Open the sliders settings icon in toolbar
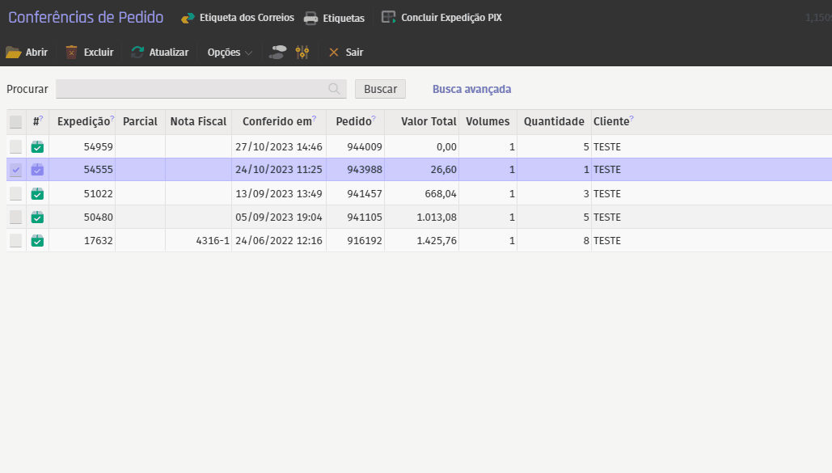The width and height of the screenshot is (832, 473). [x=302, y=53]
